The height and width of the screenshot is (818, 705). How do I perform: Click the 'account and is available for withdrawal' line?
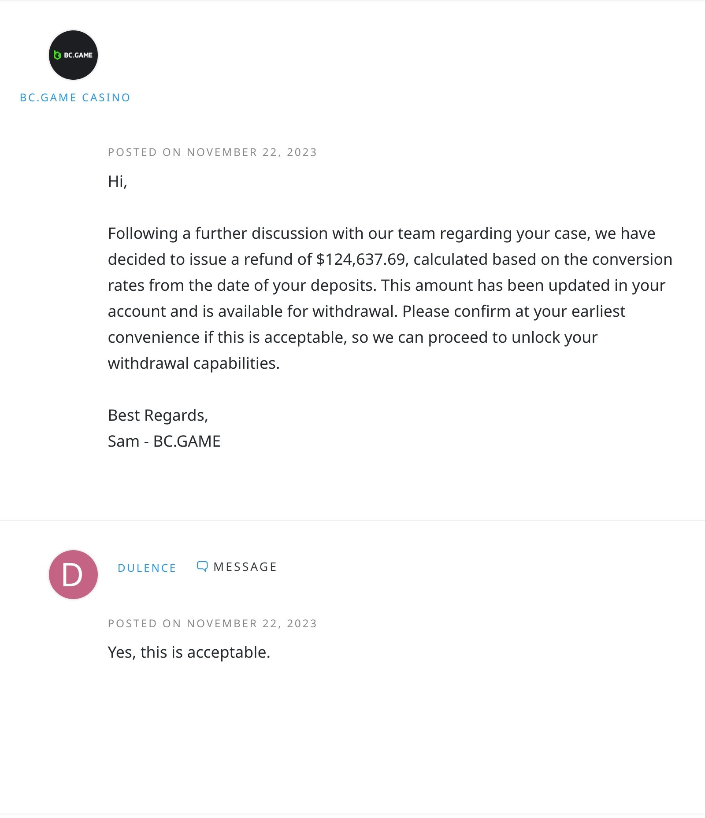coord(367,311)
